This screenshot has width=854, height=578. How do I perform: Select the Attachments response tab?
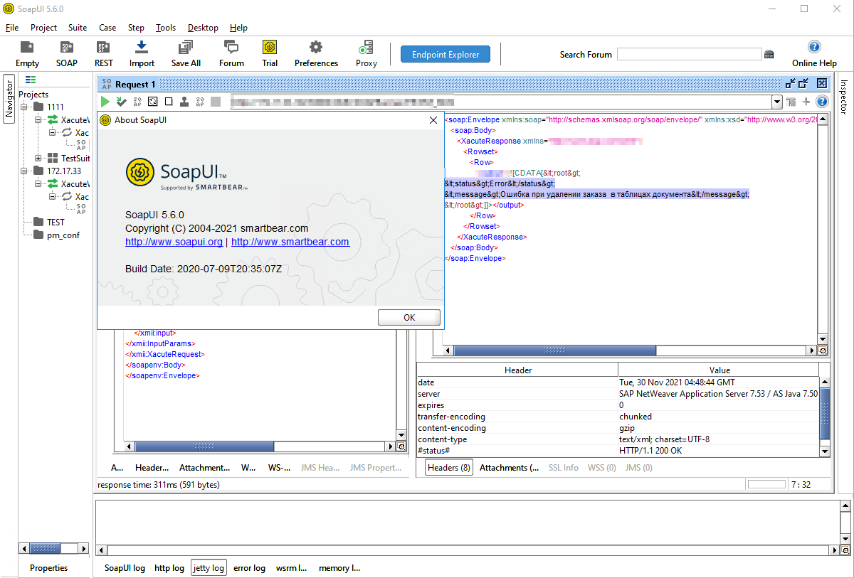pos(508,468)
